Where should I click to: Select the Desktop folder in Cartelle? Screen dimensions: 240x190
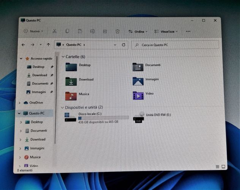tap(78, 67)
